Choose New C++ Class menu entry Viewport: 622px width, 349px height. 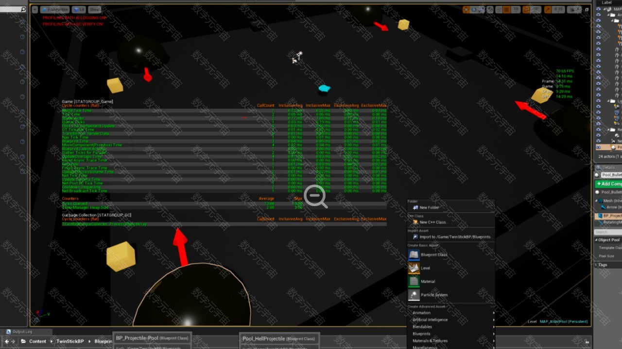coord(452,222)
